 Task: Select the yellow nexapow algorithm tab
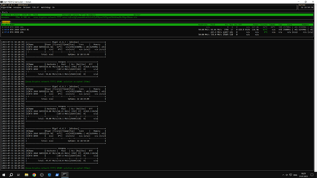coord(6,22)
